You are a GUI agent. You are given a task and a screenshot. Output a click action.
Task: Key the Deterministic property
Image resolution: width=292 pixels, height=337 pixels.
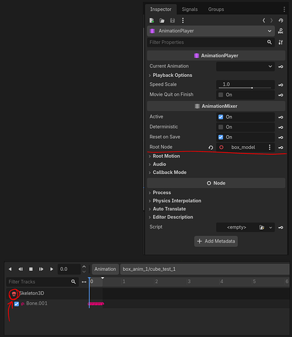pyautogui.click(x=281, y=127)
